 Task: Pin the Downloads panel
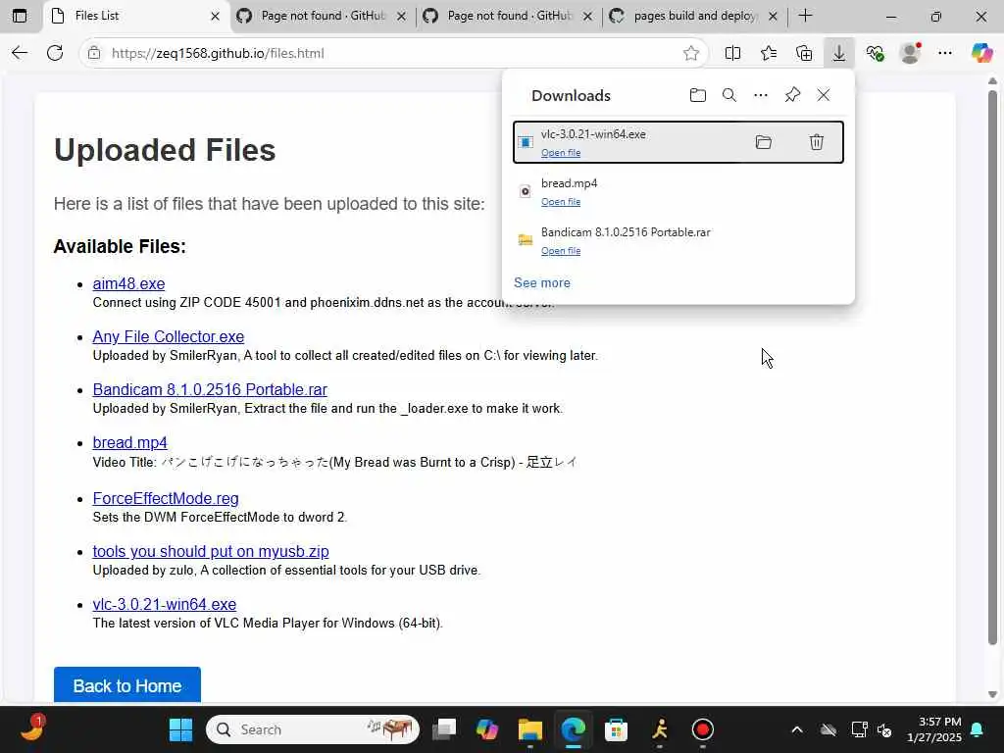[x=792, y=95]
